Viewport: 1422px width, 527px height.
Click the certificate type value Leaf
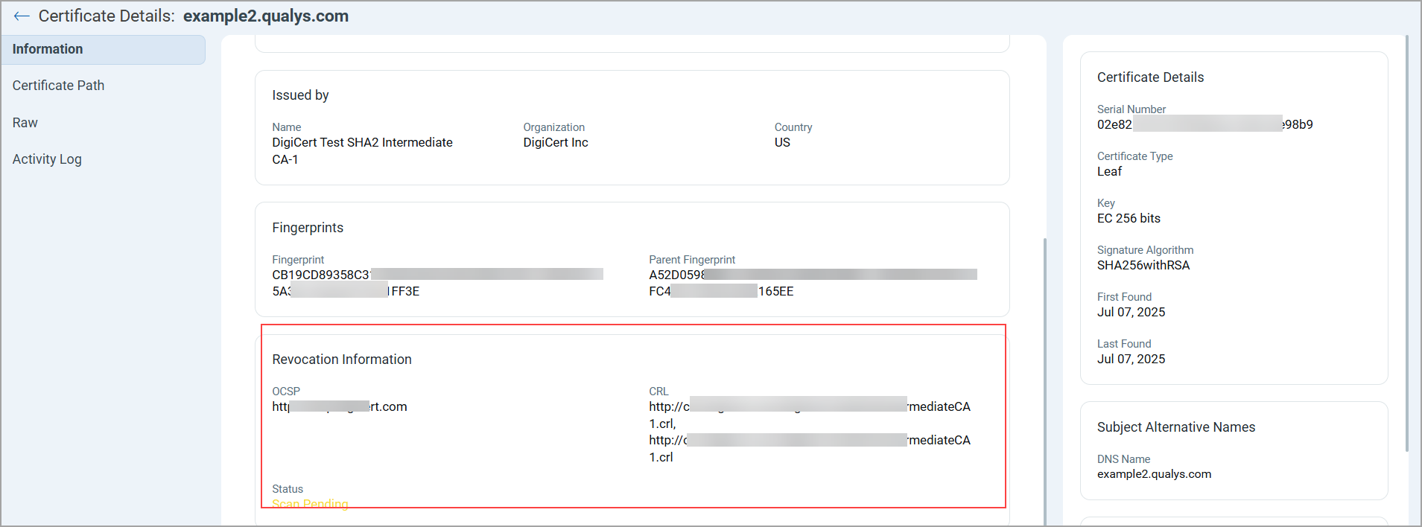(1109, 171)
